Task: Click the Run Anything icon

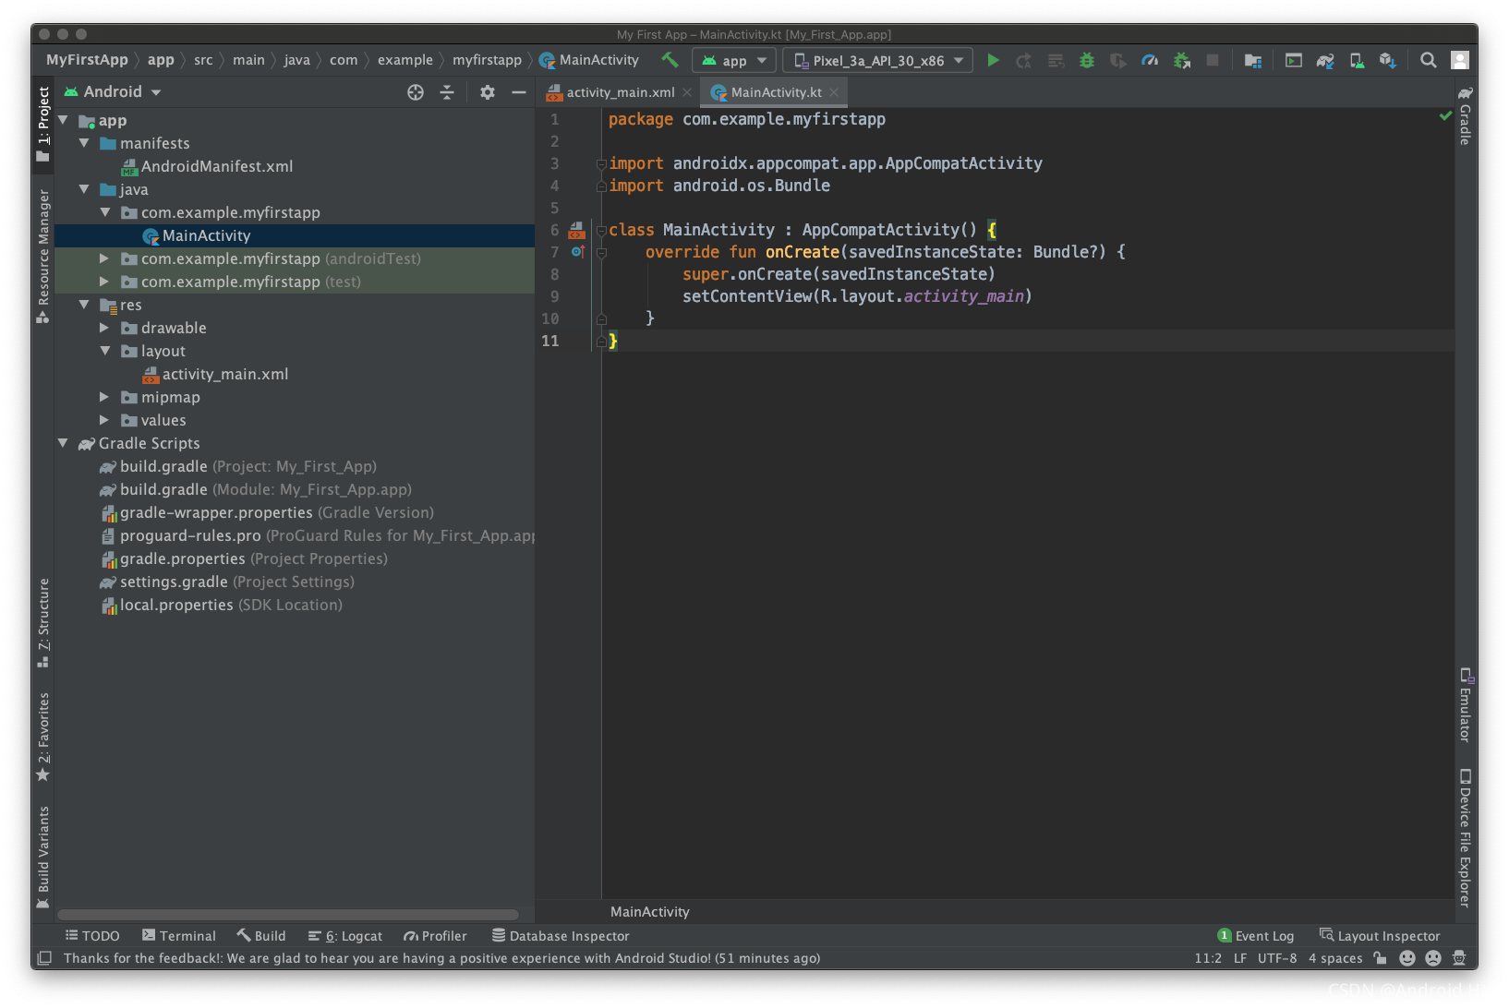Action: [x=1294, y=60]
